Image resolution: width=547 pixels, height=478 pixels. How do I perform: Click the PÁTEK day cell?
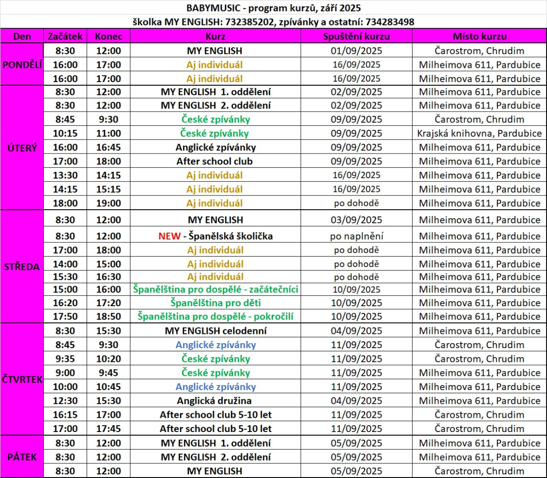22,457
